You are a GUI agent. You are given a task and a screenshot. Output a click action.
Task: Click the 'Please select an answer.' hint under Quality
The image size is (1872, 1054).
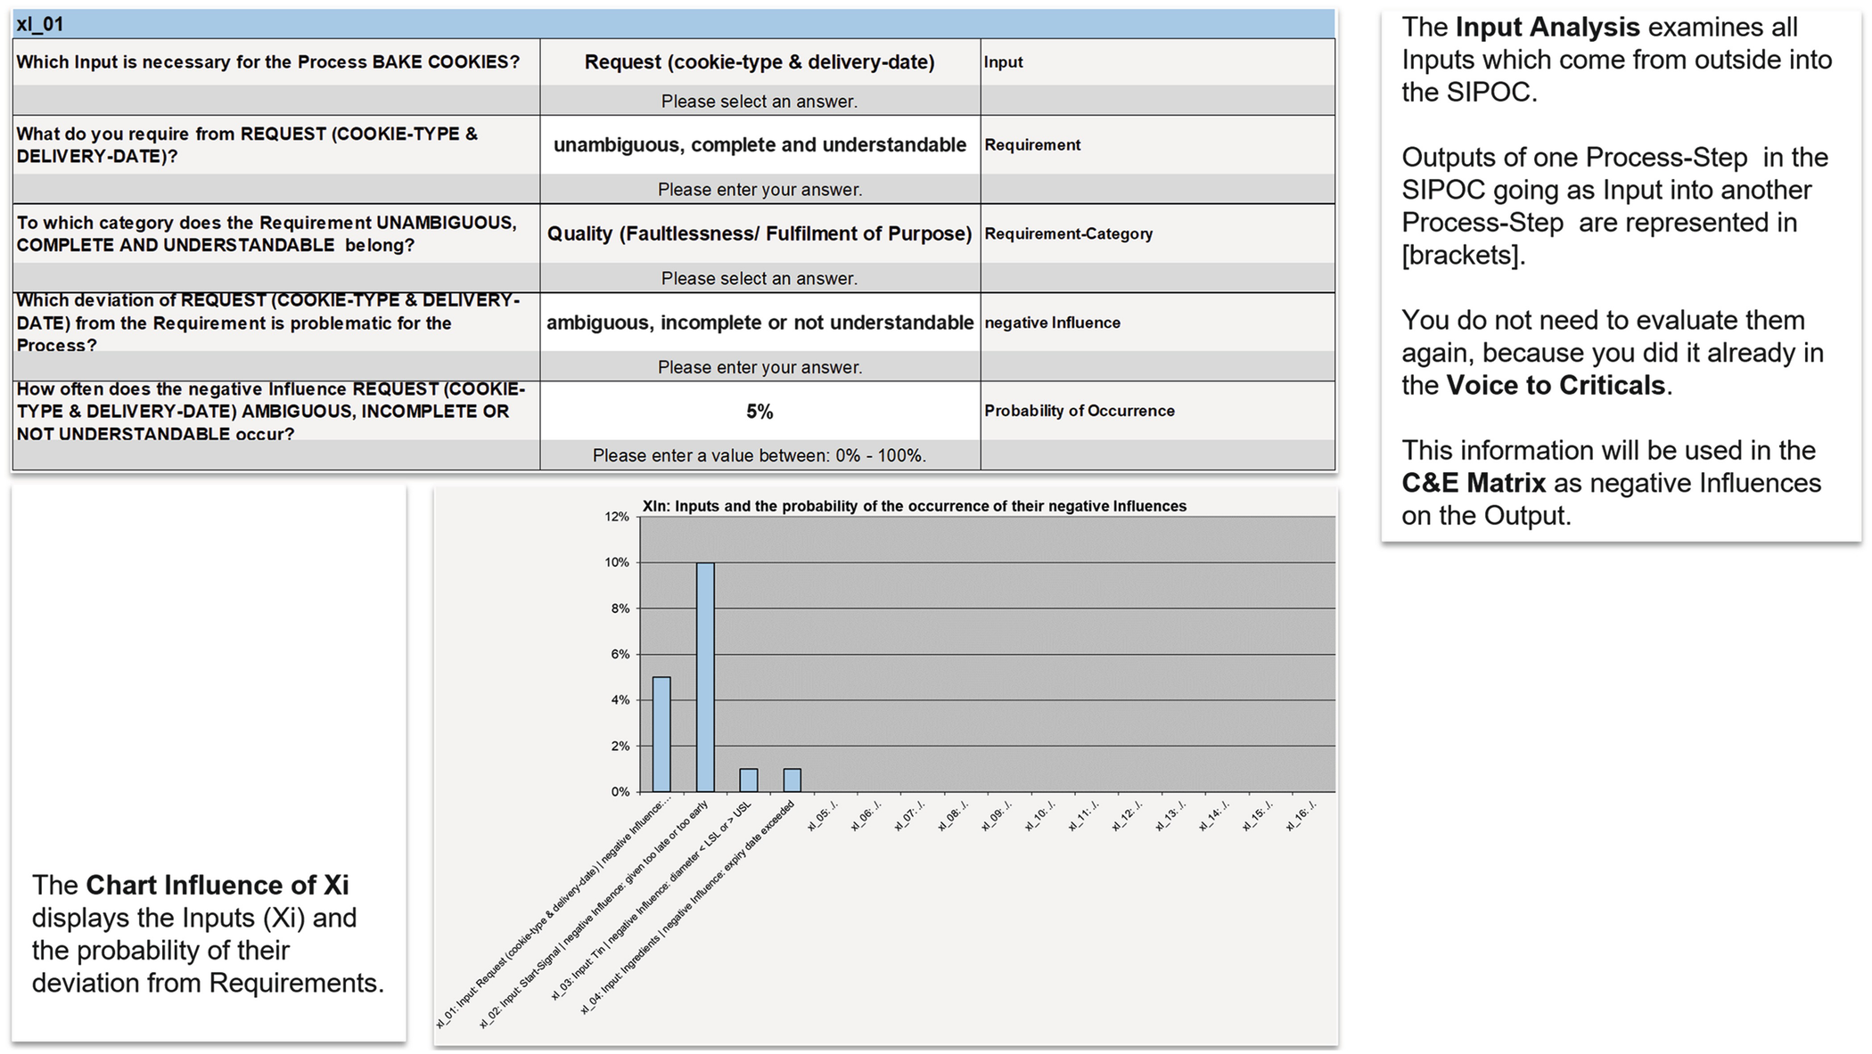(759, 278)
